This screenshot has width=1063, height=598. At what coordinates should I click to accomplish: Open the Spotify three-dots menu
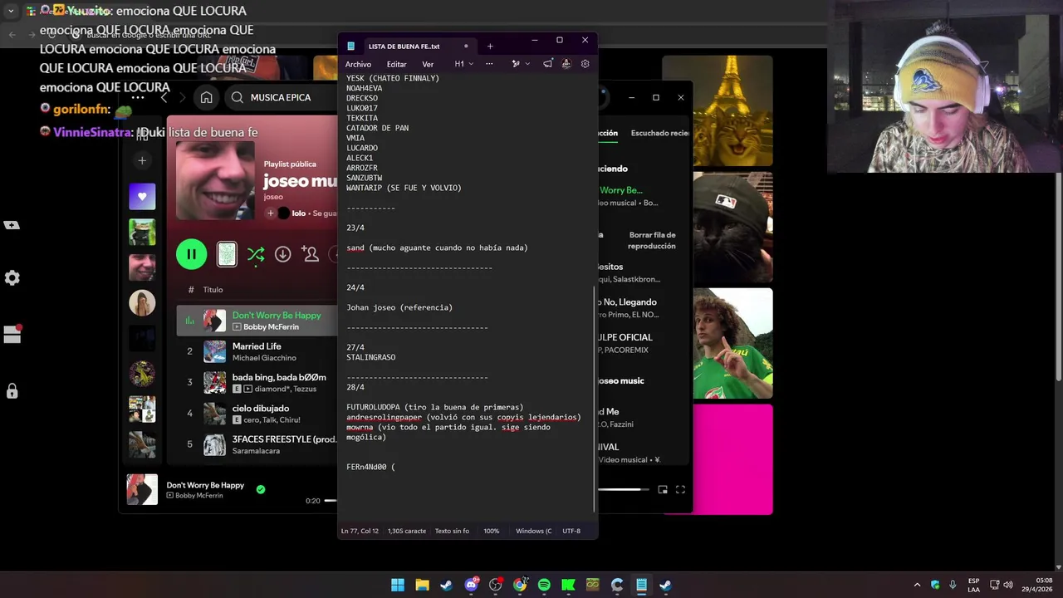pos(138,97)
